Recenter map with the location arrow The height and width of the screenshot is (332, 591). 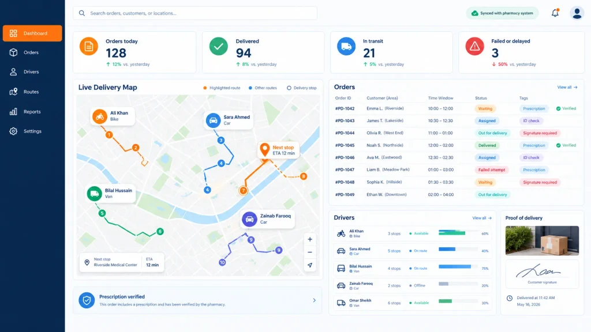click(310, 265)
